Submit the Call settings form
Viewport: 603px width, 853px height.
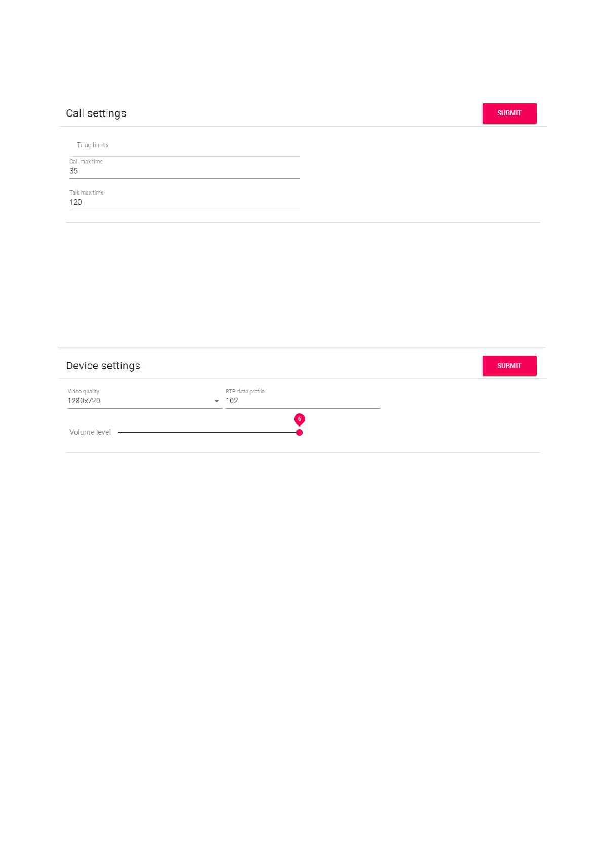click(509, 113)
